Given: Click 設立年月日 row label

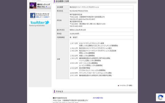Looking at the screenshot, I should [x=61, y=30].
